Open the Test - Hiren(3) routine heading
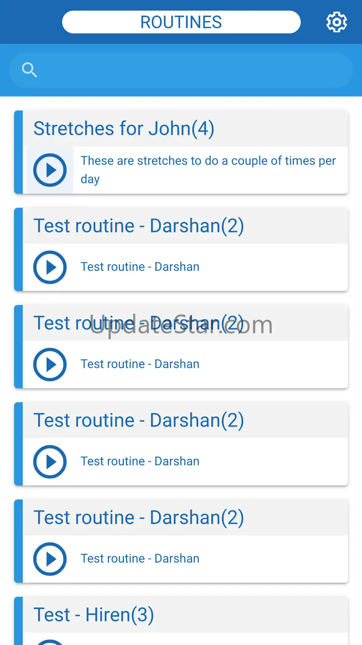 point(94,615)
